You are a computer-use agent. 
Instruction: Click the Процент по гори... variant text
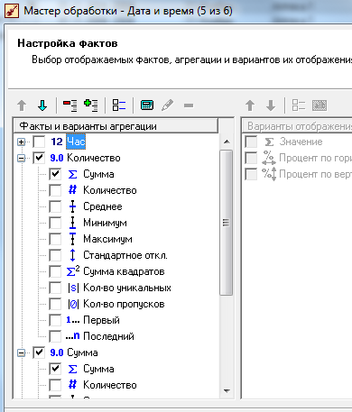tap(315, 158)
